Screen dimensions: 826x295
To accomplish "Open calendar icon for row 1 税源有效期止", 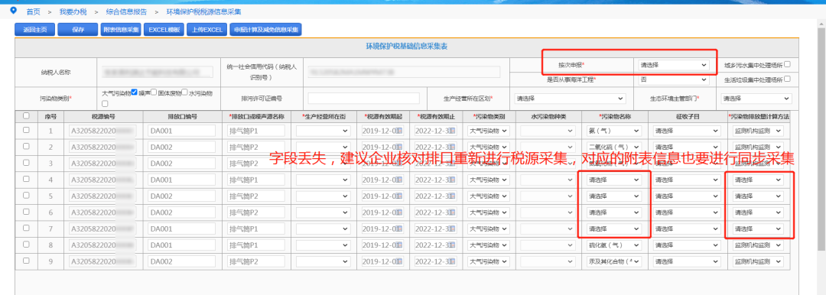I will 453,131.
